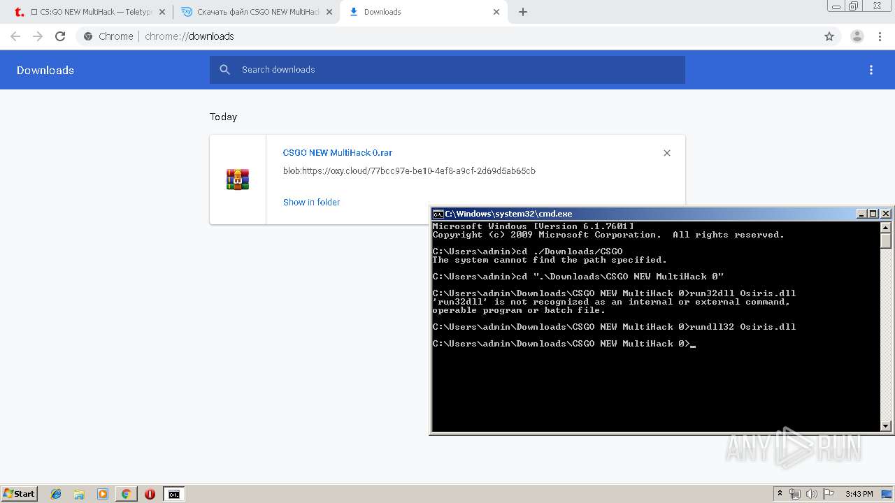Open the volume tray icon
895x503 pixels.
tap(810, 494)
